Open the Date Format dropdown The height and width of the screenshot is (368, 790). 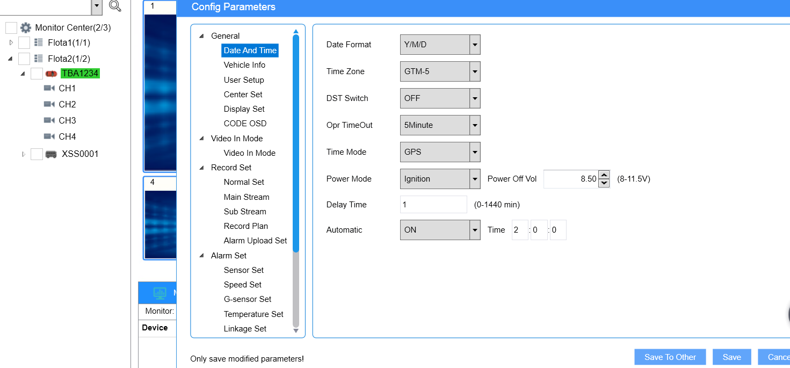(475, 45)
